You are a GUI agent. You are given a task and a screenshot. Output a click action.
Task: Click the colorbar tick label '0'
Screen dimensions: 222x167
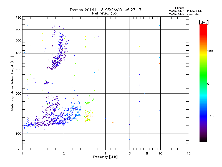click(x=208, y=83)
